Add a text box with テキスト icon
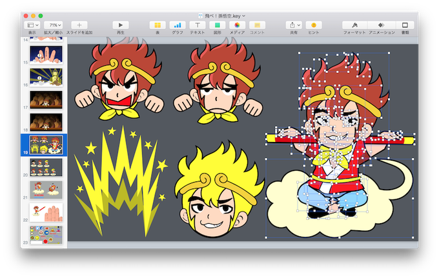The image size is (439, 278). pos(198,25)
